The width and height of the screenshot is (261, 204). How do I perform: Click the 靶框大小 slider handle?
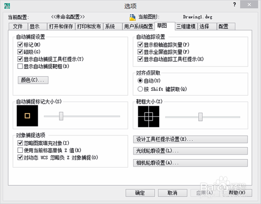[x=200, y=117]
